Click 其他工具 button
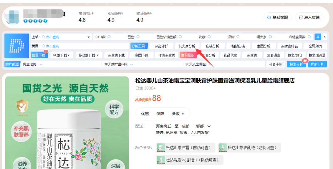The width and height of the screenshot is (333, 169). click(317, 64)
